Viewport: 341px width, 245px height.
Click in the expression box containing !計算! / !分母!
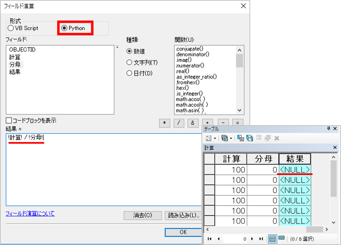104,170
